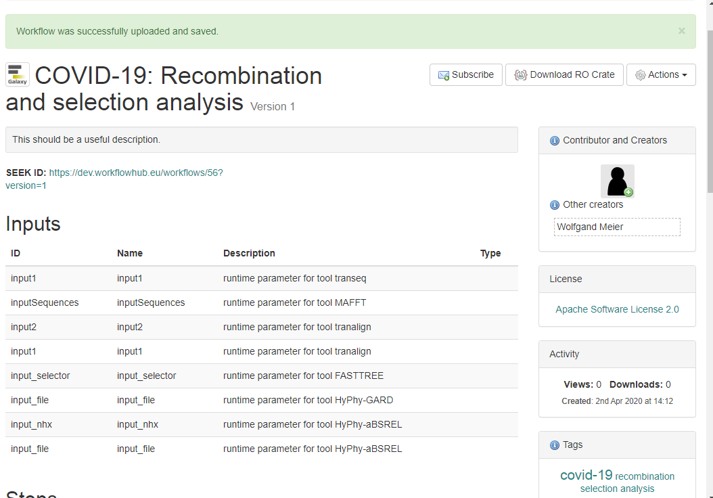Image resolution: width=713 pixels, height=498 pixels.
Task: Download the RO Crate for this workflow
Action: 564,75
